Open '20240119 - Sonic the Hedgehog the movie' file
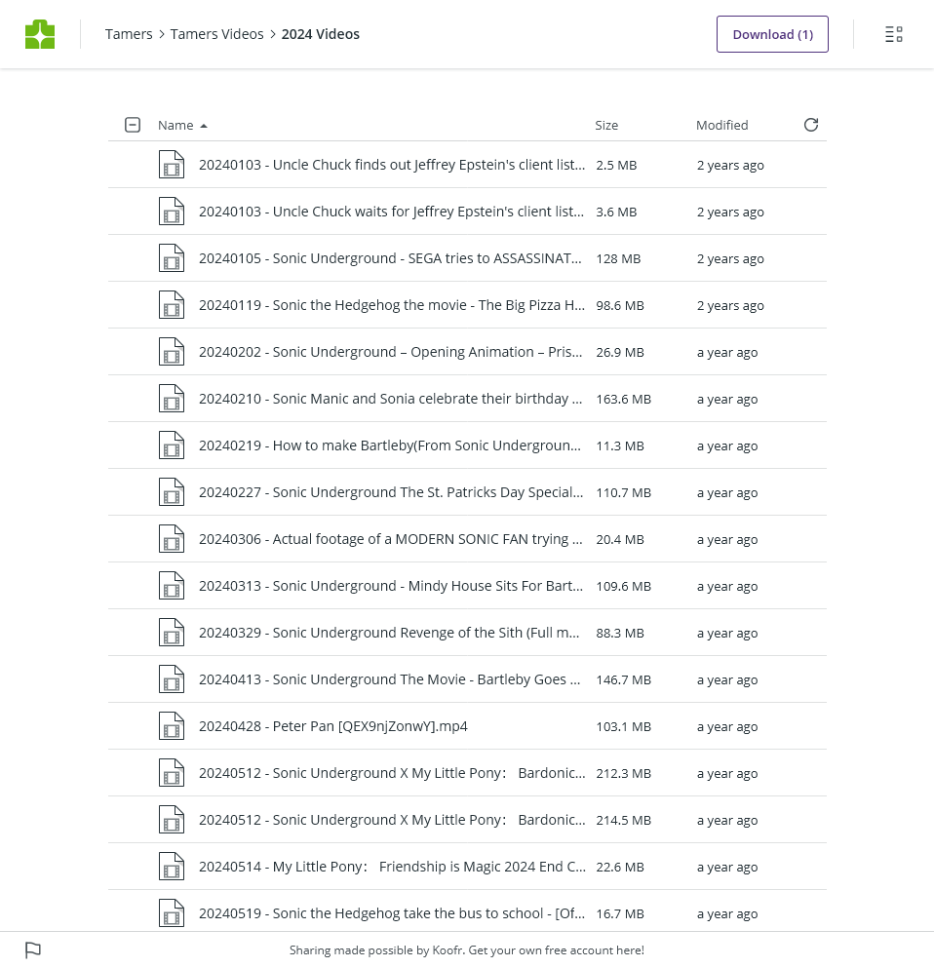934x968 pixels. (x=392, y=305)
